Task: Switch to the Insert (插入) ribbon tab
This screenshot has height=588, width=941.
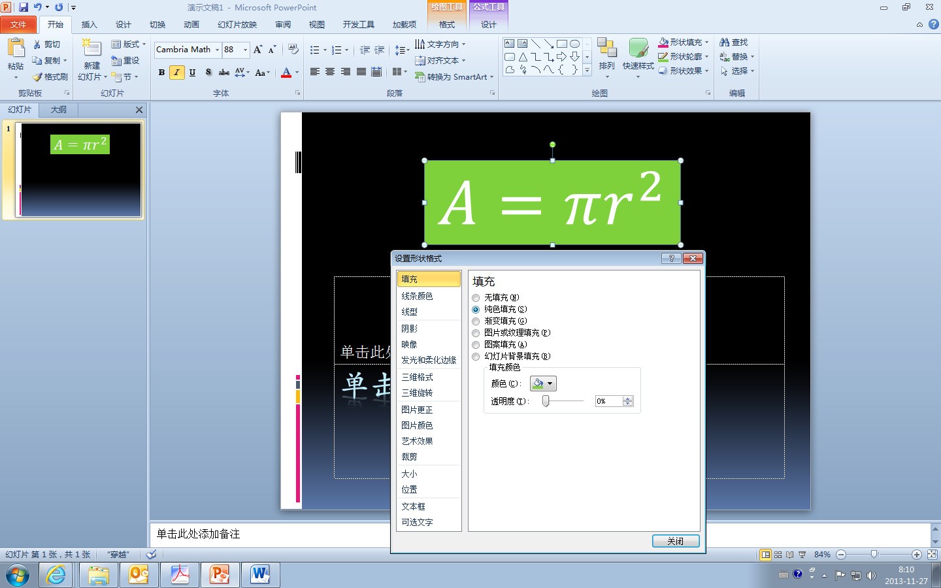Action: point(89,25)
